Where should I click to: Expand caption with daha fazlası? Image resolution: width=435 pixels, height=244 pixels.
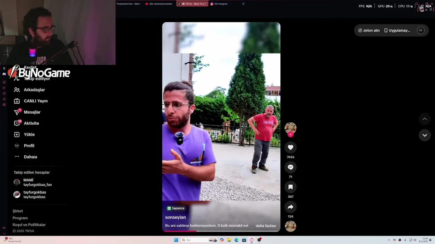click(266, 226)
